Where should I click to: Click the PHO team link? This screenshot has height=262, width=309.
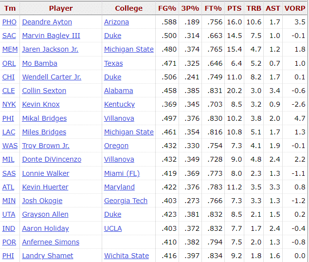pyautogui.click(x=9, y=22)
